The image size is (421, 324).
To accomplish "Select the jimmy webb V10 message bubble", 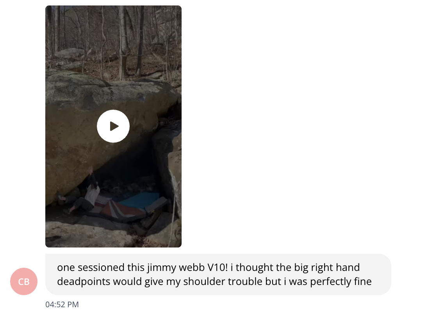I will point(218,274).
